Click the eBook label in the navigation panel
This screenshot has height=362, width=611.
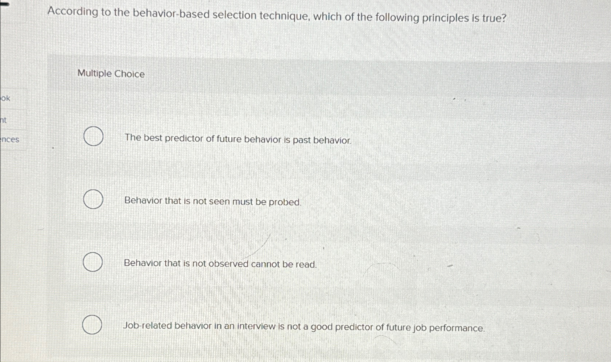click(5, 98)
